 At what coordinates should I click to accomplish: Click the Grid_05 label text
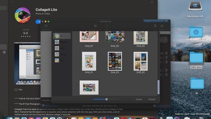(x=115, y=46)
